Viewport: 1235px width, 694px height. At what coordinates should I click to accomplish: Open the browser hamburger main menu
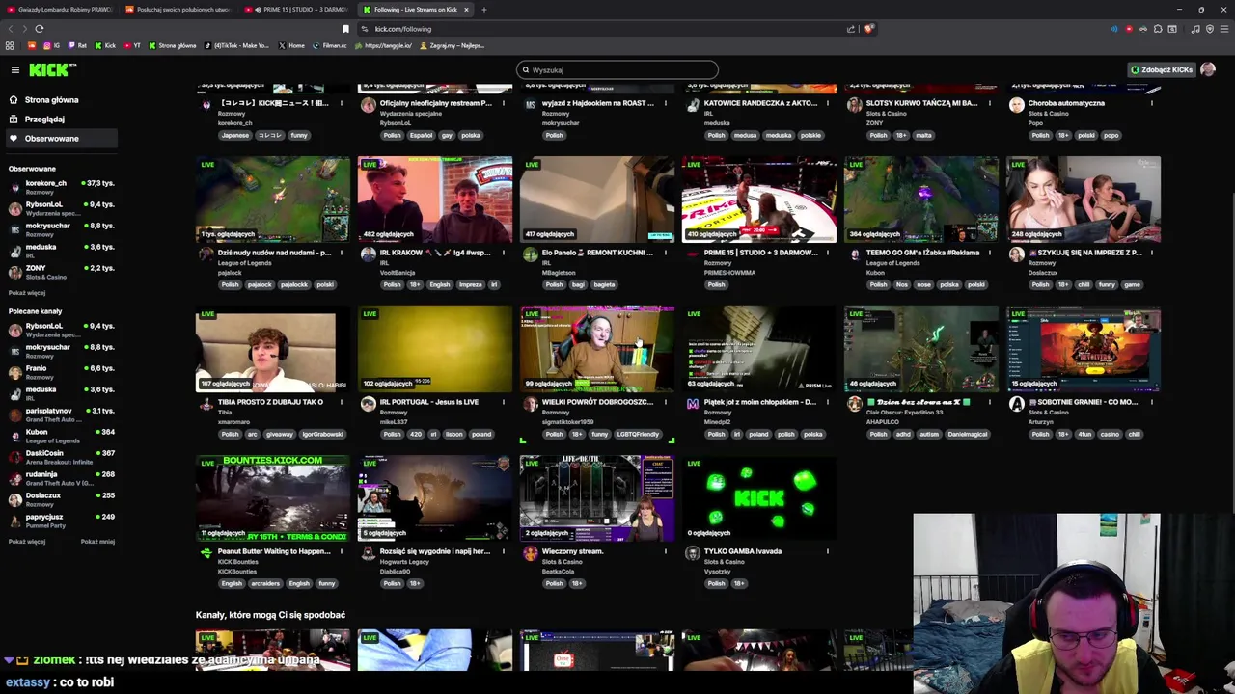click(x=1223, y=29)
